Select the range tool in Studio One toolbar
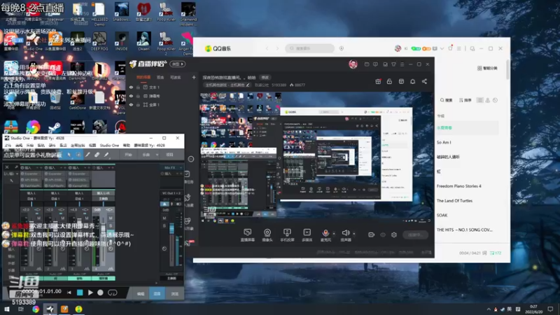The height and width of the screenshot is (315, 560). tap(78, 155)
